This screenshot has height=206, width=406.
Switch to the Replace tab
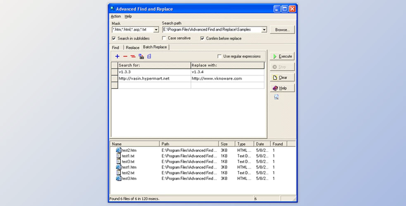pyautogui.click(x=132, y=48)
